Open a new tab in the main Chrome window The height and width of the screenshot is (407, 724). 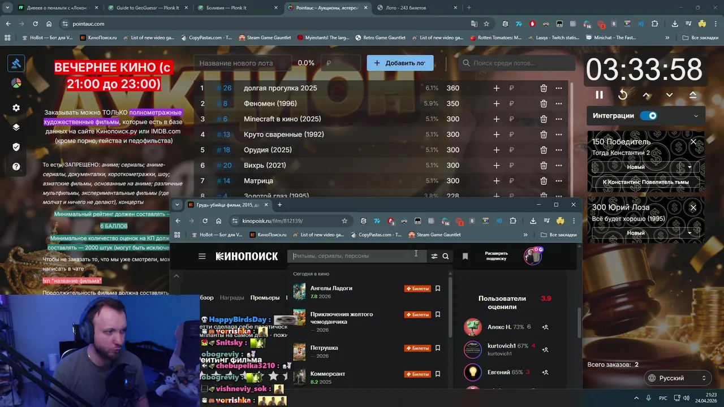[x=469, y=8]
